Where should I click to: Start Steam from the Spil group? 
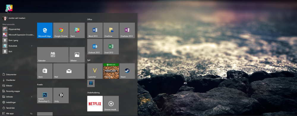(127, 71)
